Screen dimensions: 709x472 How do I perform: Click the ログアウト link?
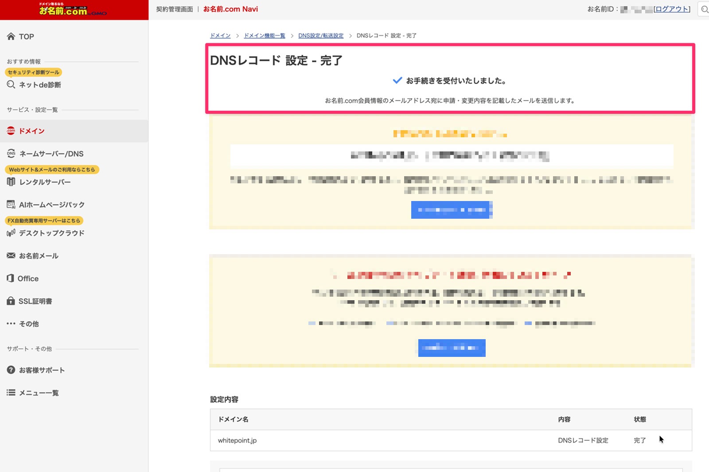(672, 9)
